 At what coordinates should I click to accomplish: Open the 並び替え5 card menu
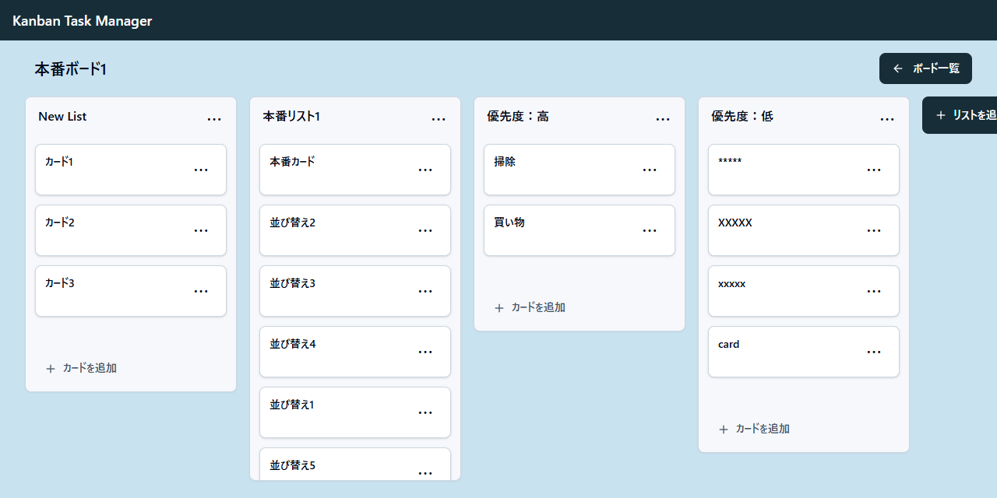pos(425,472)
